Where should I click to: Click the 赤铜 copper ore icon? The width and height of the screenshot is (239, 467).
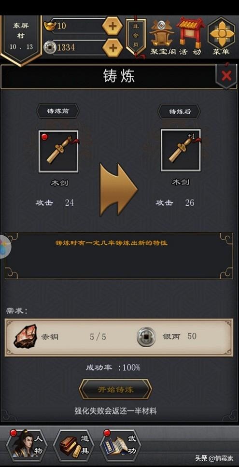click(26, 337)
